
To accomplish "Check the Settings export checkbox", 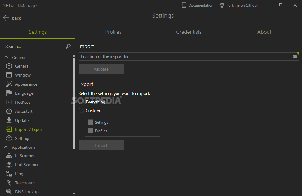I will coord(91,122).
